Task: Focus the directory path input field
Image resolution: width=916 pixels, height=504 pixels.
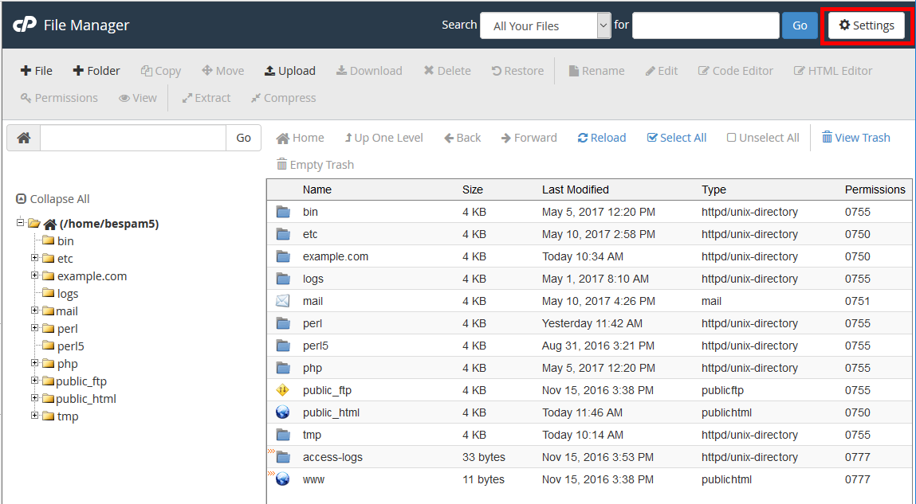Action: 133,138
